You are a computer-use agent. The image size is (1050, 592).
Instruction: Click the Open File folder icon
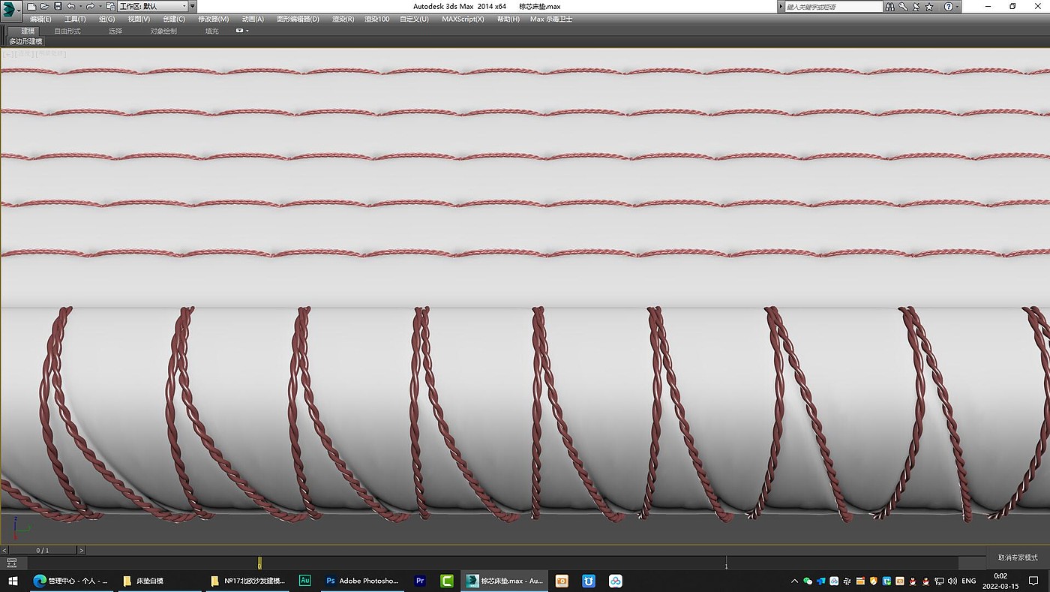coord(44,7)
